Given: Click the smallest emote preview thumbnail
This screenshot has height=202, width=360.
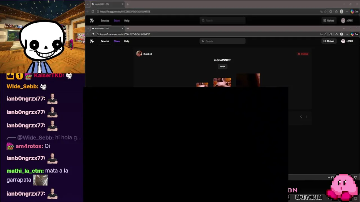Looking at the screenshot, I should (202, 85).
